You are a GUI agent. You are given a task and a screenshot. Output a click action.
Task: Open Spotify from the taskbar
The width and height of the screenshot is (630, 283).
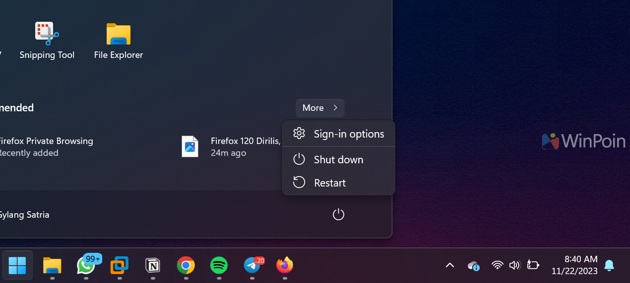coord(219,266)
